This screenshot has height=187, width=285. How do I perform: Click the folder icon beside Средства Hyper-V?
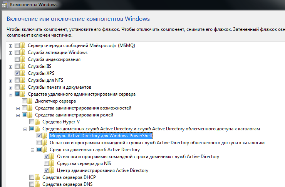38,122
